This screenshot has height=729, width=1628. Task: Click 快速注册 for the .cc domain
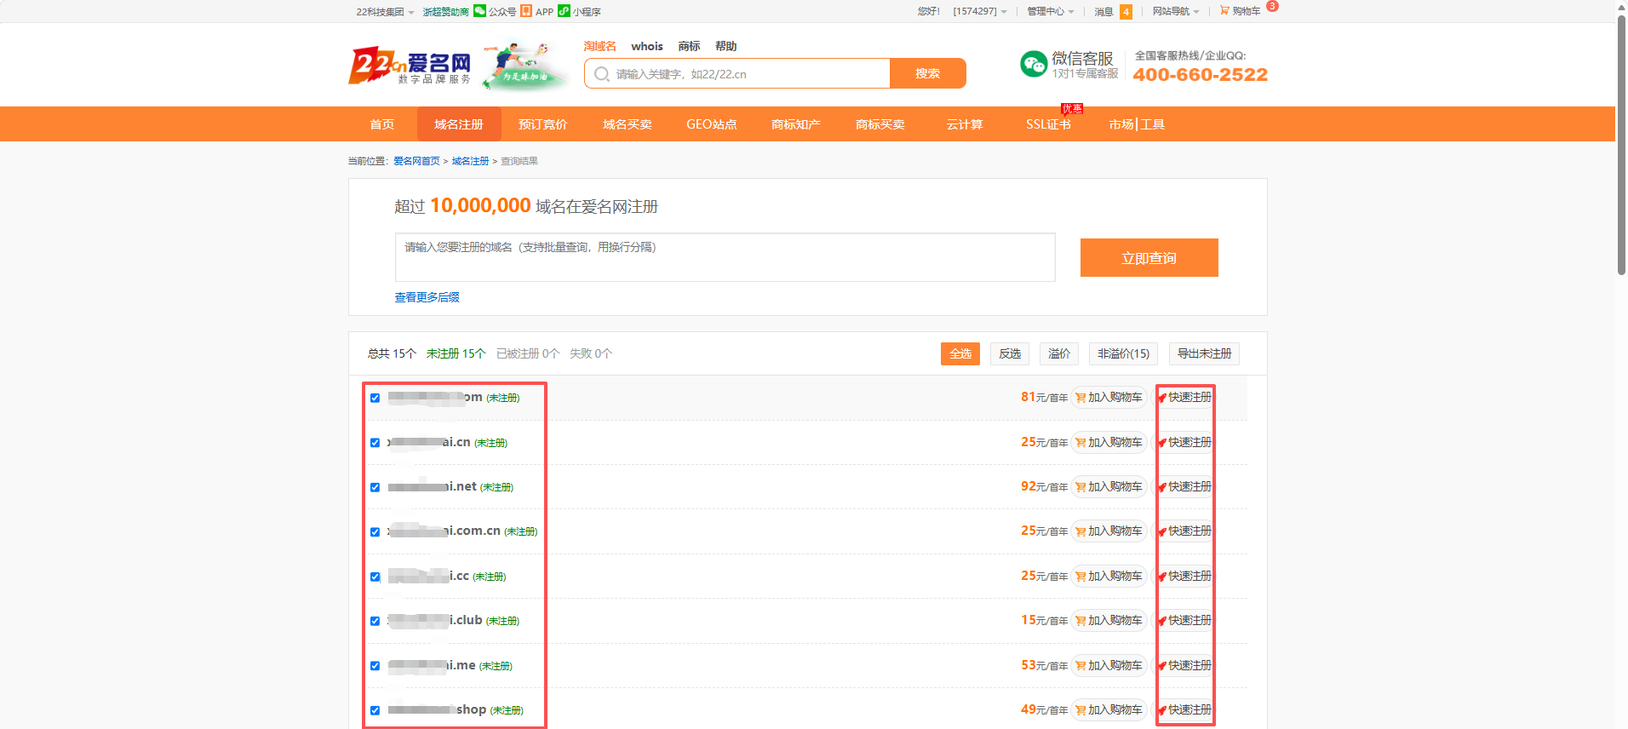click(1184, 577)
